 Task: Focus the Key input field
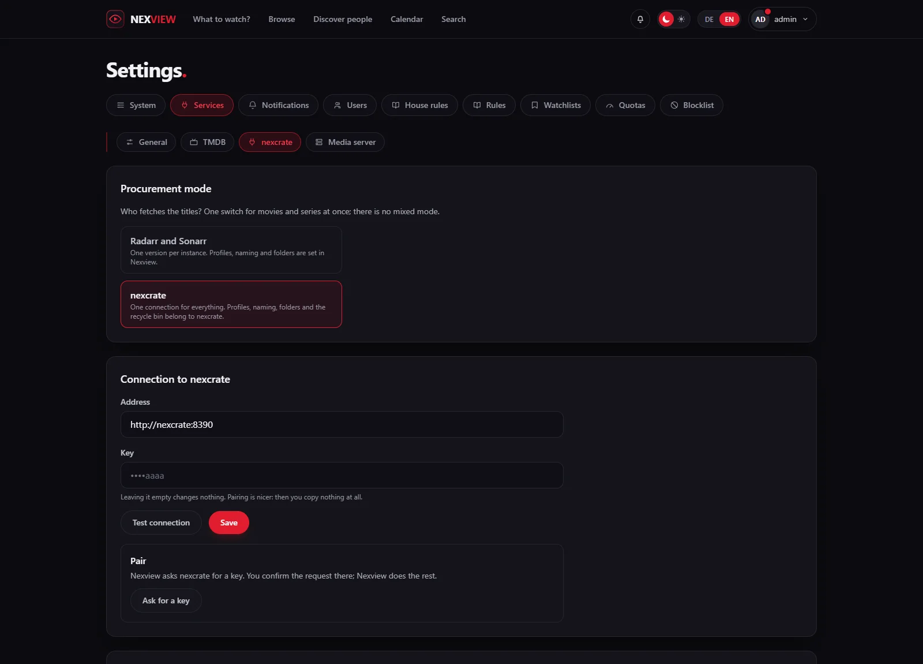coord(342,475)
